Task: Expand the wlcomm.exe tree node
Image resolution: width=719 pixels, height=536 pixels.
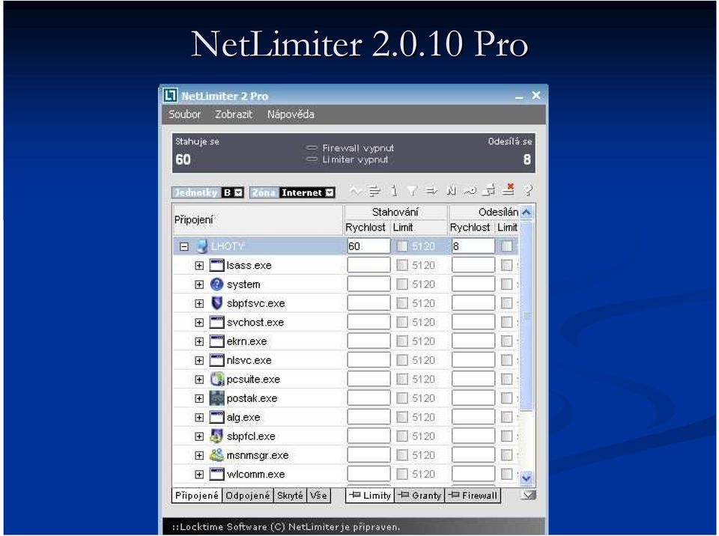Action: pyautogui.click(x=199, y=474)
